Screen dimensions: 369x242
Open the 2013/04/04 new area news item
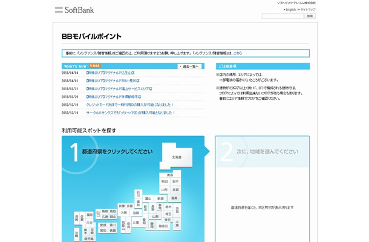tap(110, 73)
